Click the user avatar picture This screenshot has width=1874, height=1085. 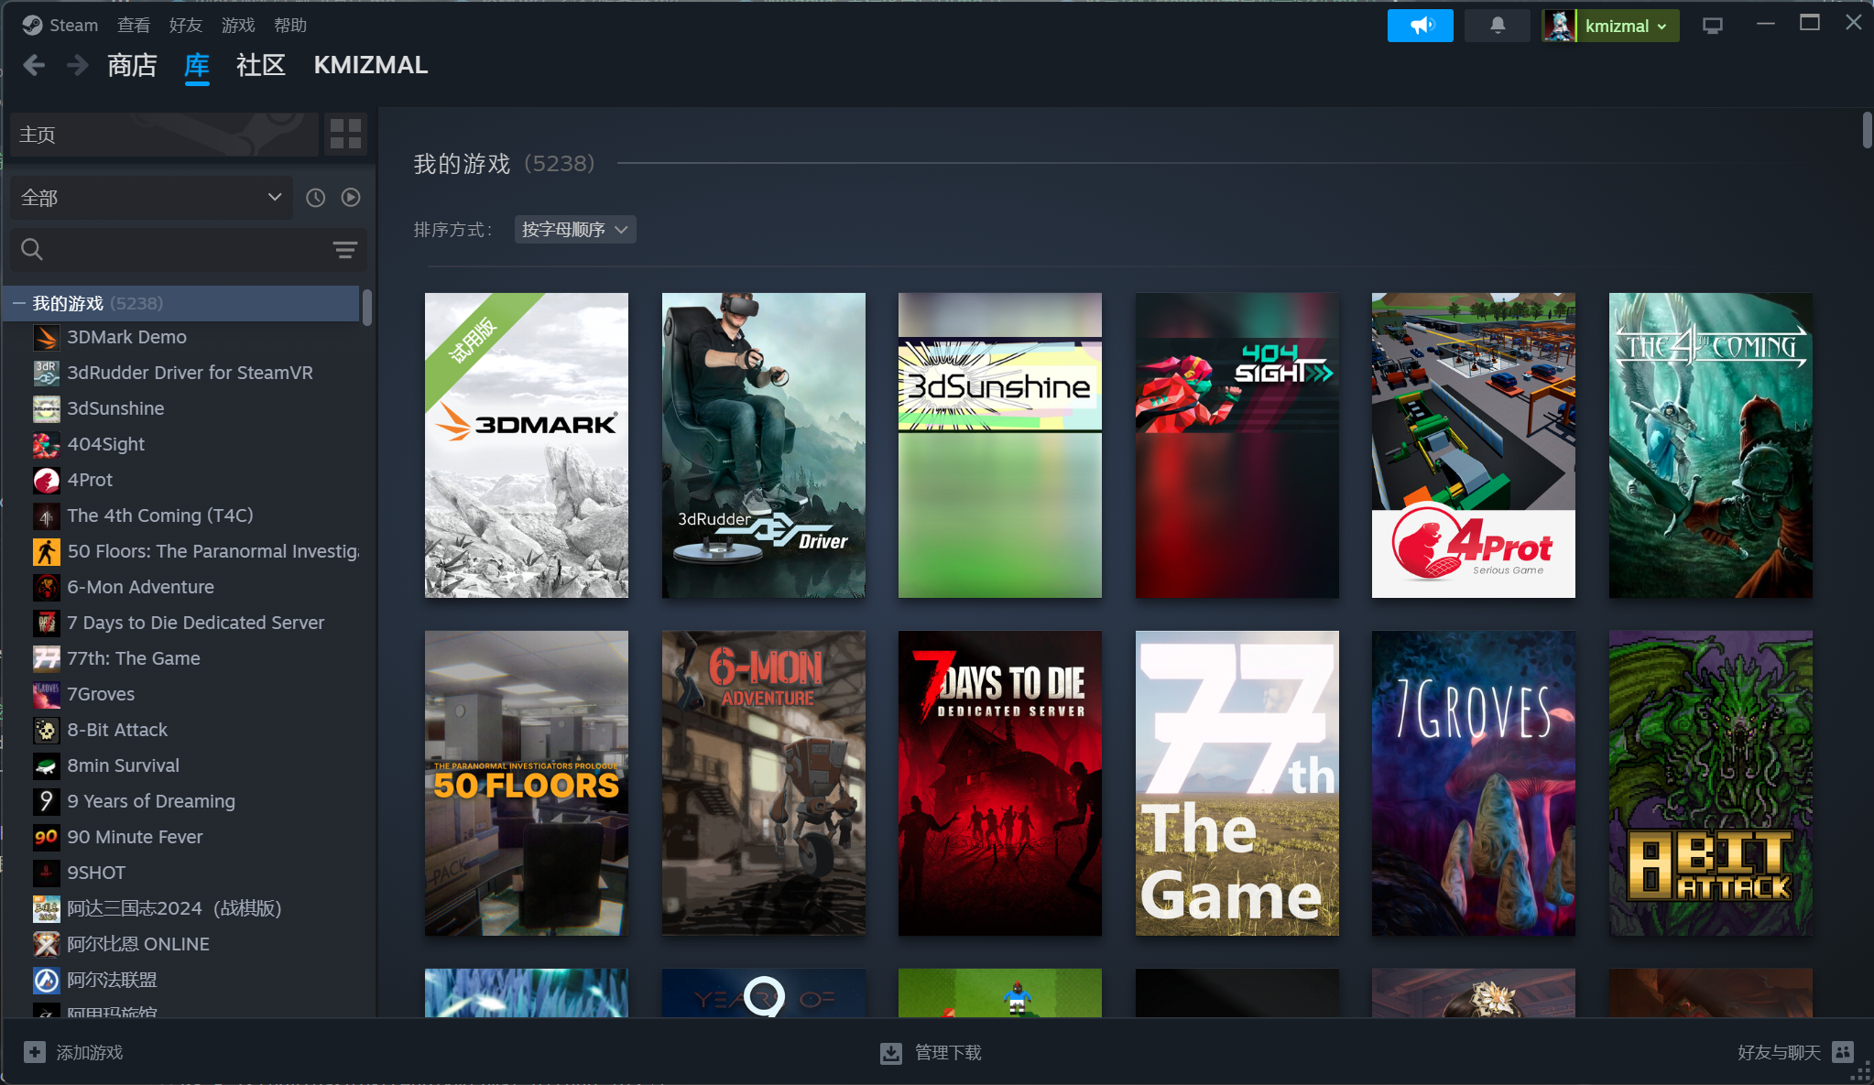click(x=1559, y=26)
